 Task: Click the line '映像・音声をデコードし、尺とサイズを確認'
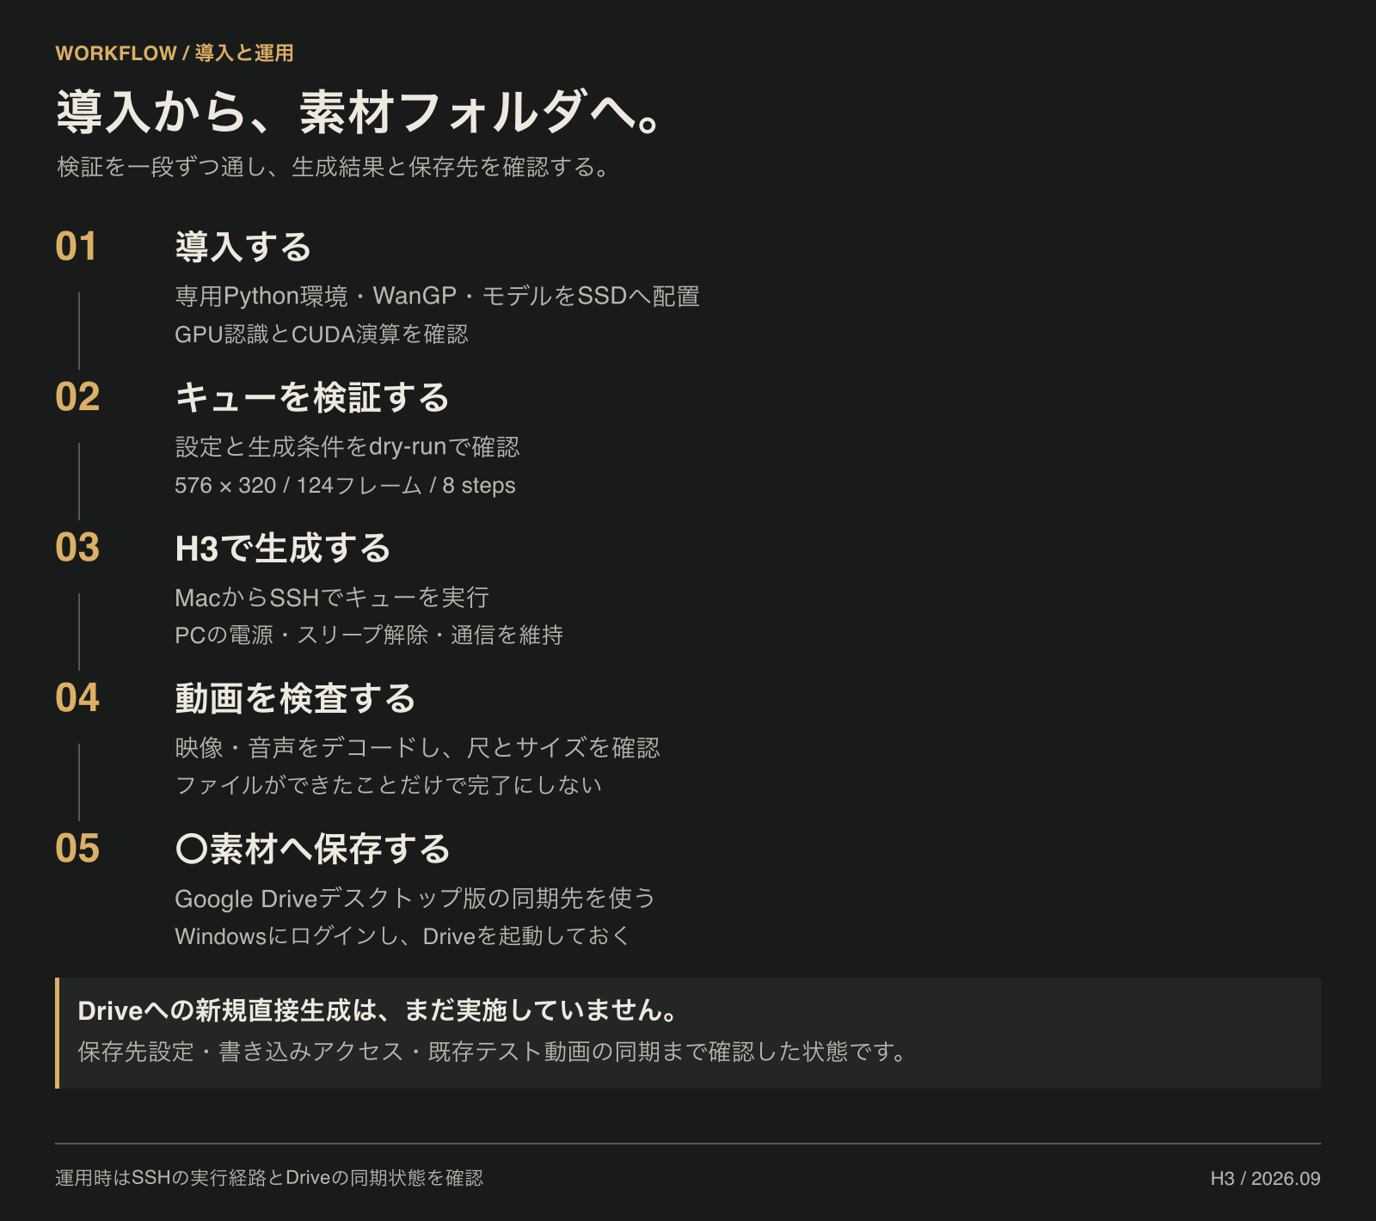tap(417, 747)
